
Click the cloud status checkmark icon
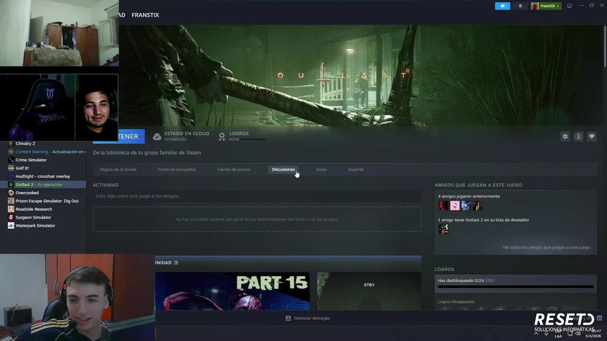tap(157, 136)
